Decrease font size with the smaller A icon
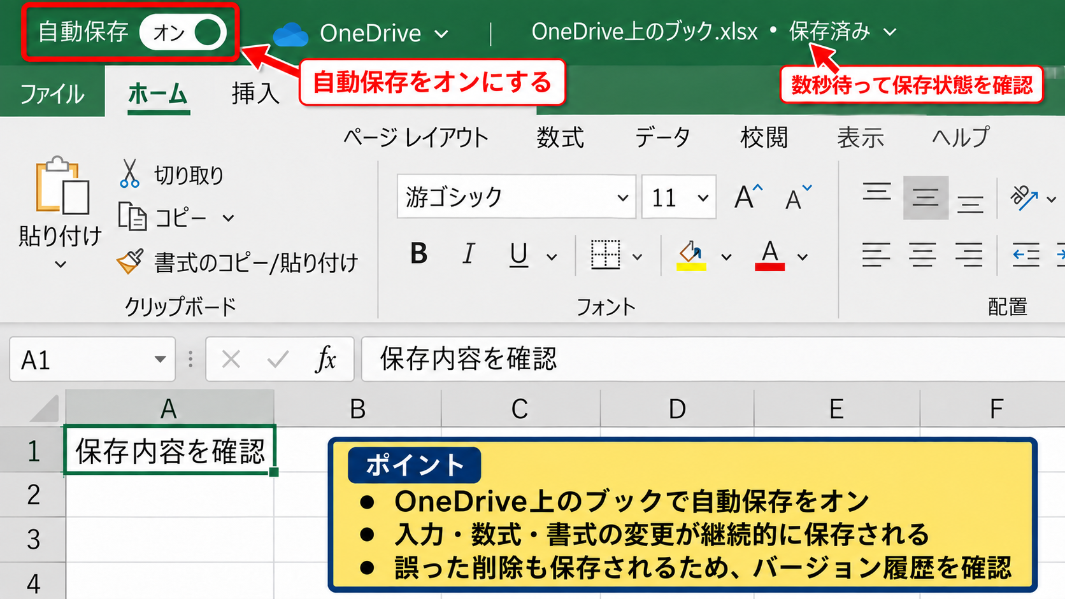 point(798,198)
